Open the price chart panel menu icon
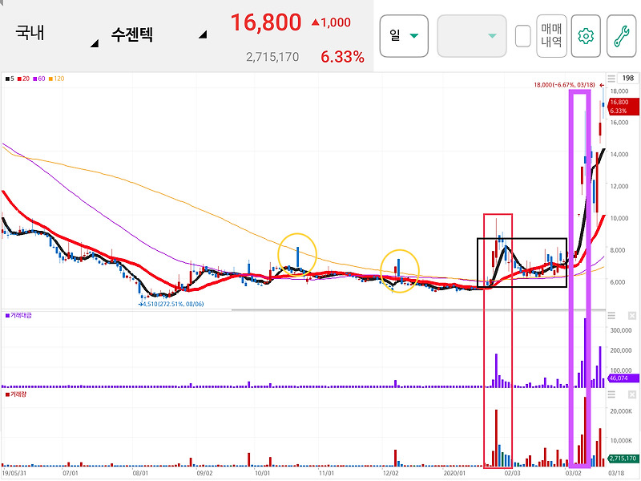This screenshot has width=641, height=481. 611,78
